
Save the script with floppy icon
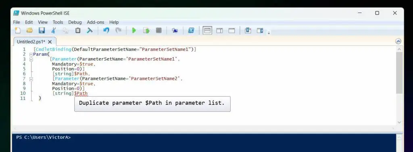point(42,31)
